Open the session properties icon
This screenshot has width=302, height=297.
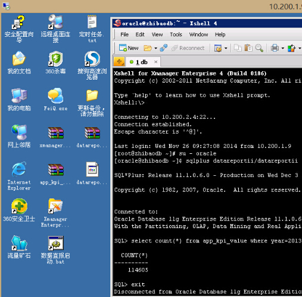pyautogui.click(x=218, y=48)
